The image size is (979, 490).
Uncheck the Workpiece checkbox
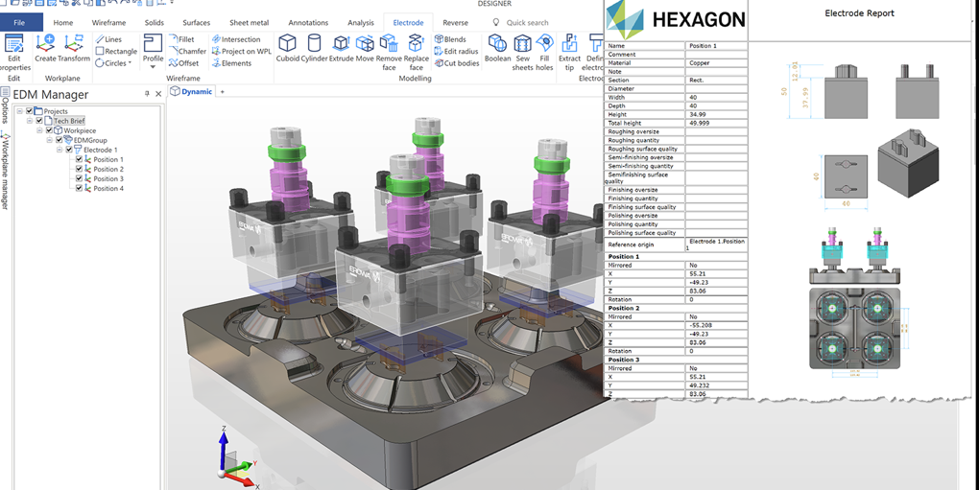click(49, 130)
